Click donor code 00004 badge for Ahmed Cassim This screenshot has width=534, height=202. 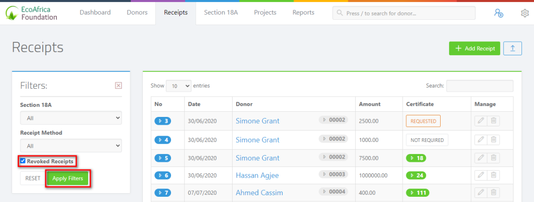pos(333,192)
